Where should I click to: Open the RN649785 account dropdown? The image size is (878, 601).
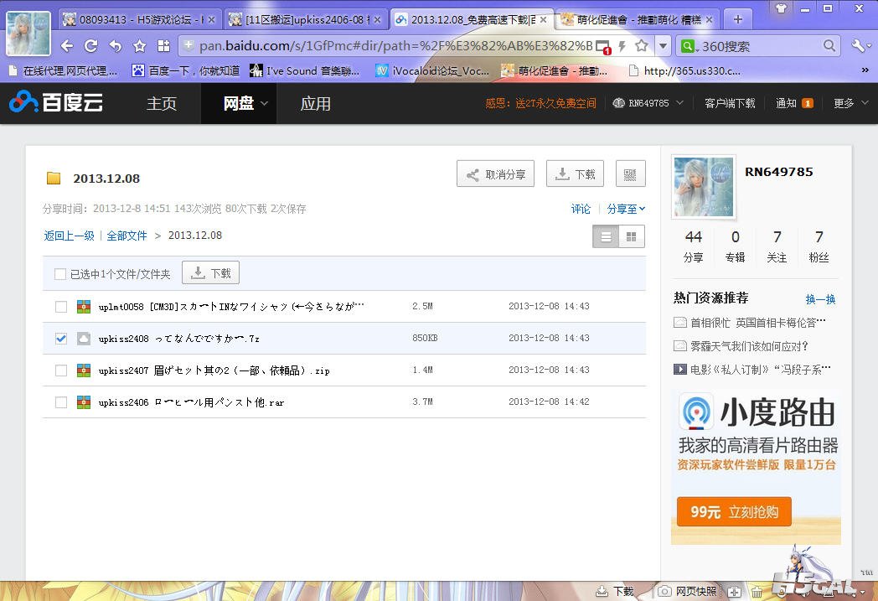pyautogui.click(x=648, y=103)
